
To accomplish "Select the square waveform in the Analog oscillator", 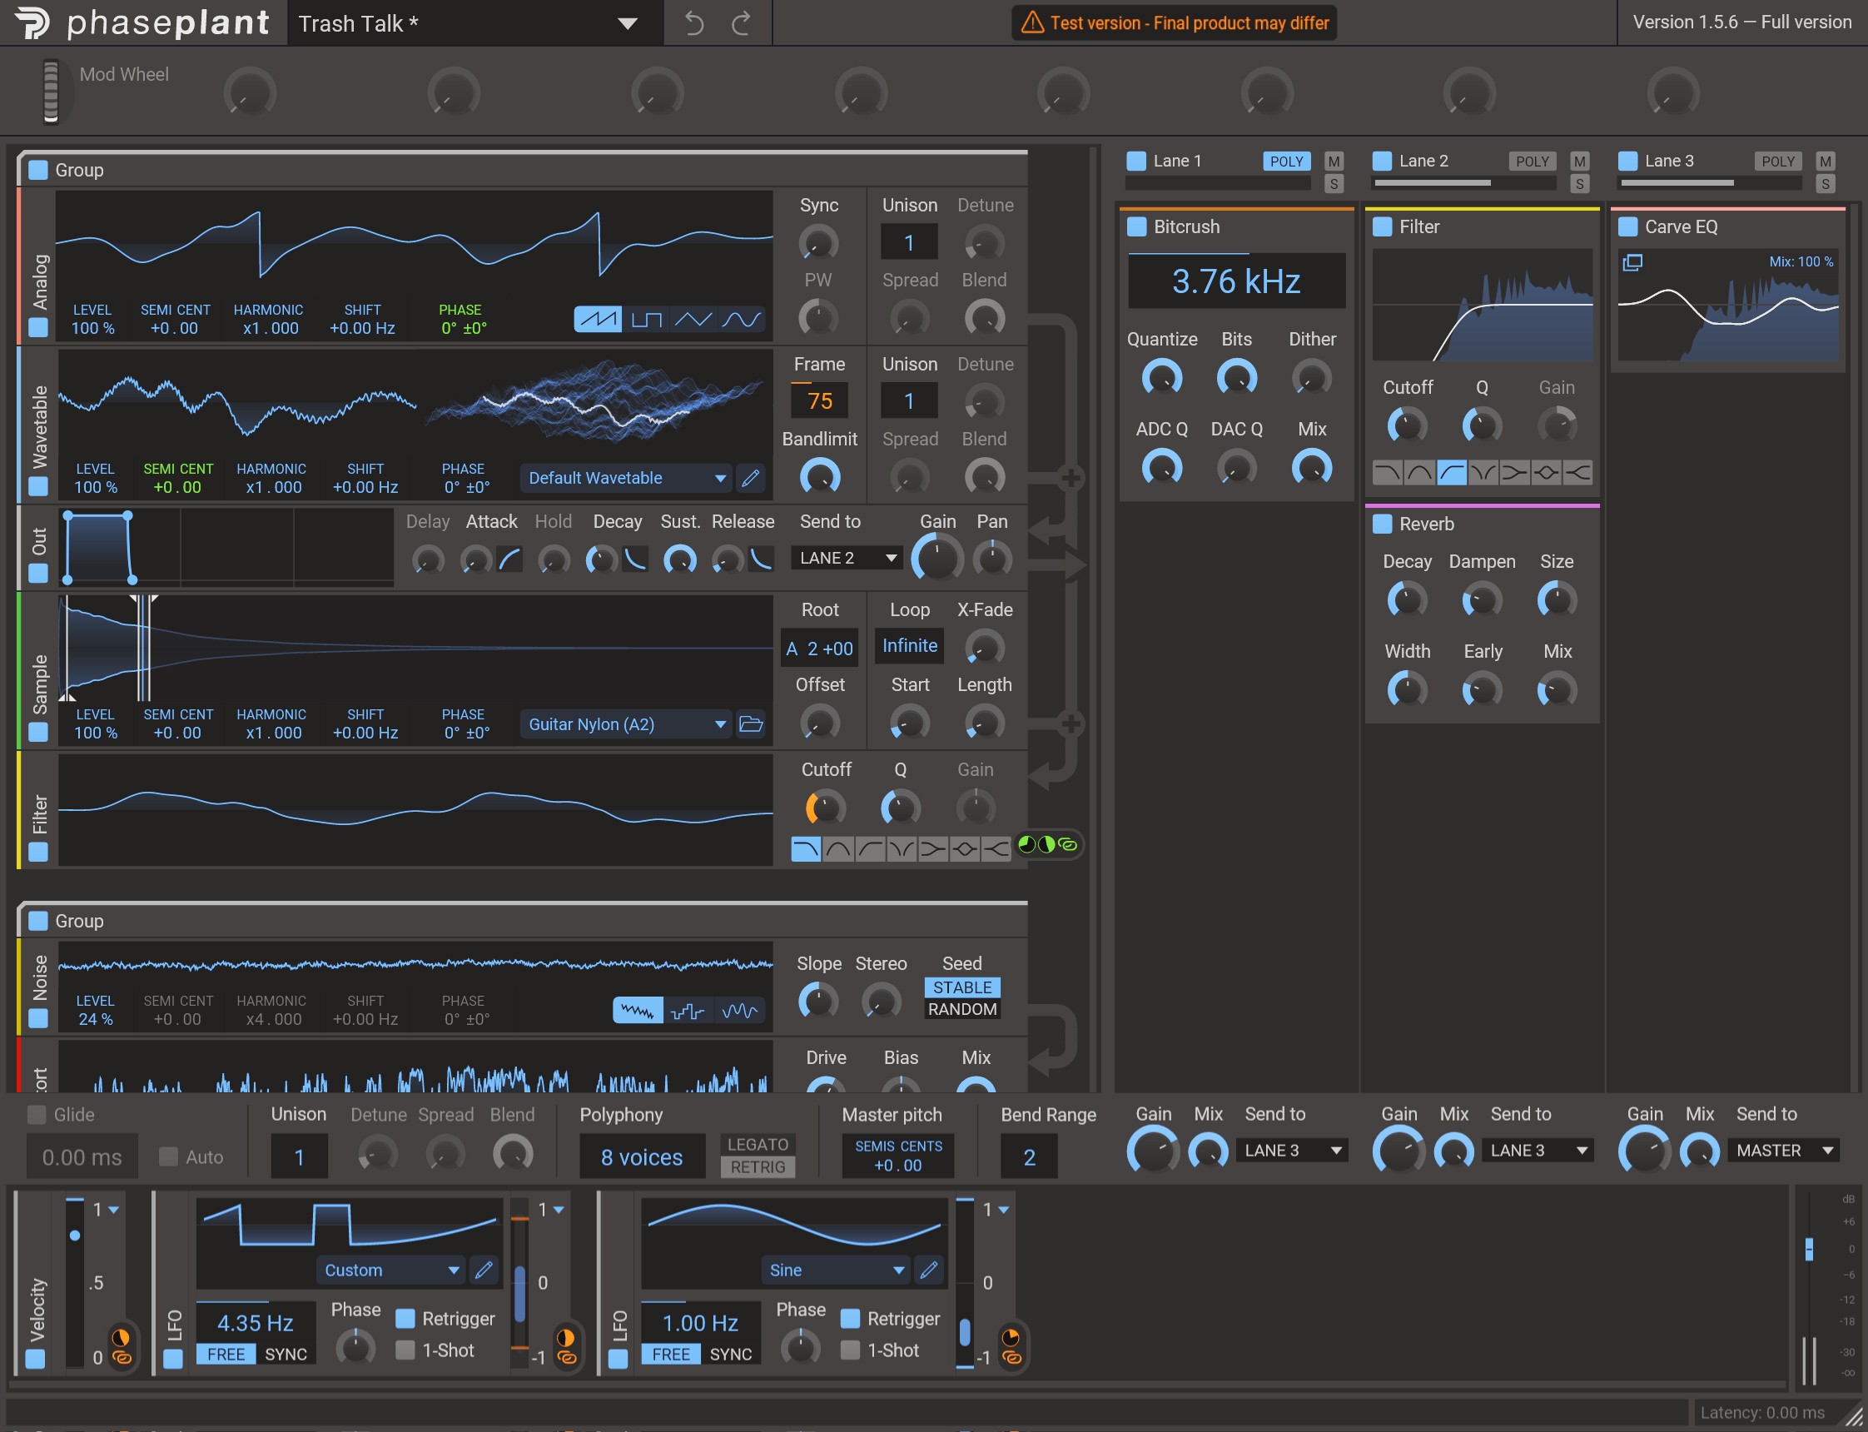I will (x=648, y=320).
